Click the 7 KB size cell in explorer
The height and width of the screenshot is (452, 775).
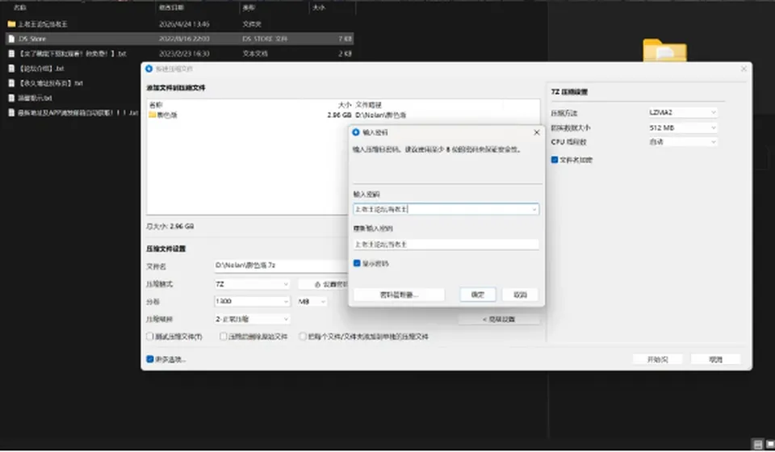tap(345, 39)
